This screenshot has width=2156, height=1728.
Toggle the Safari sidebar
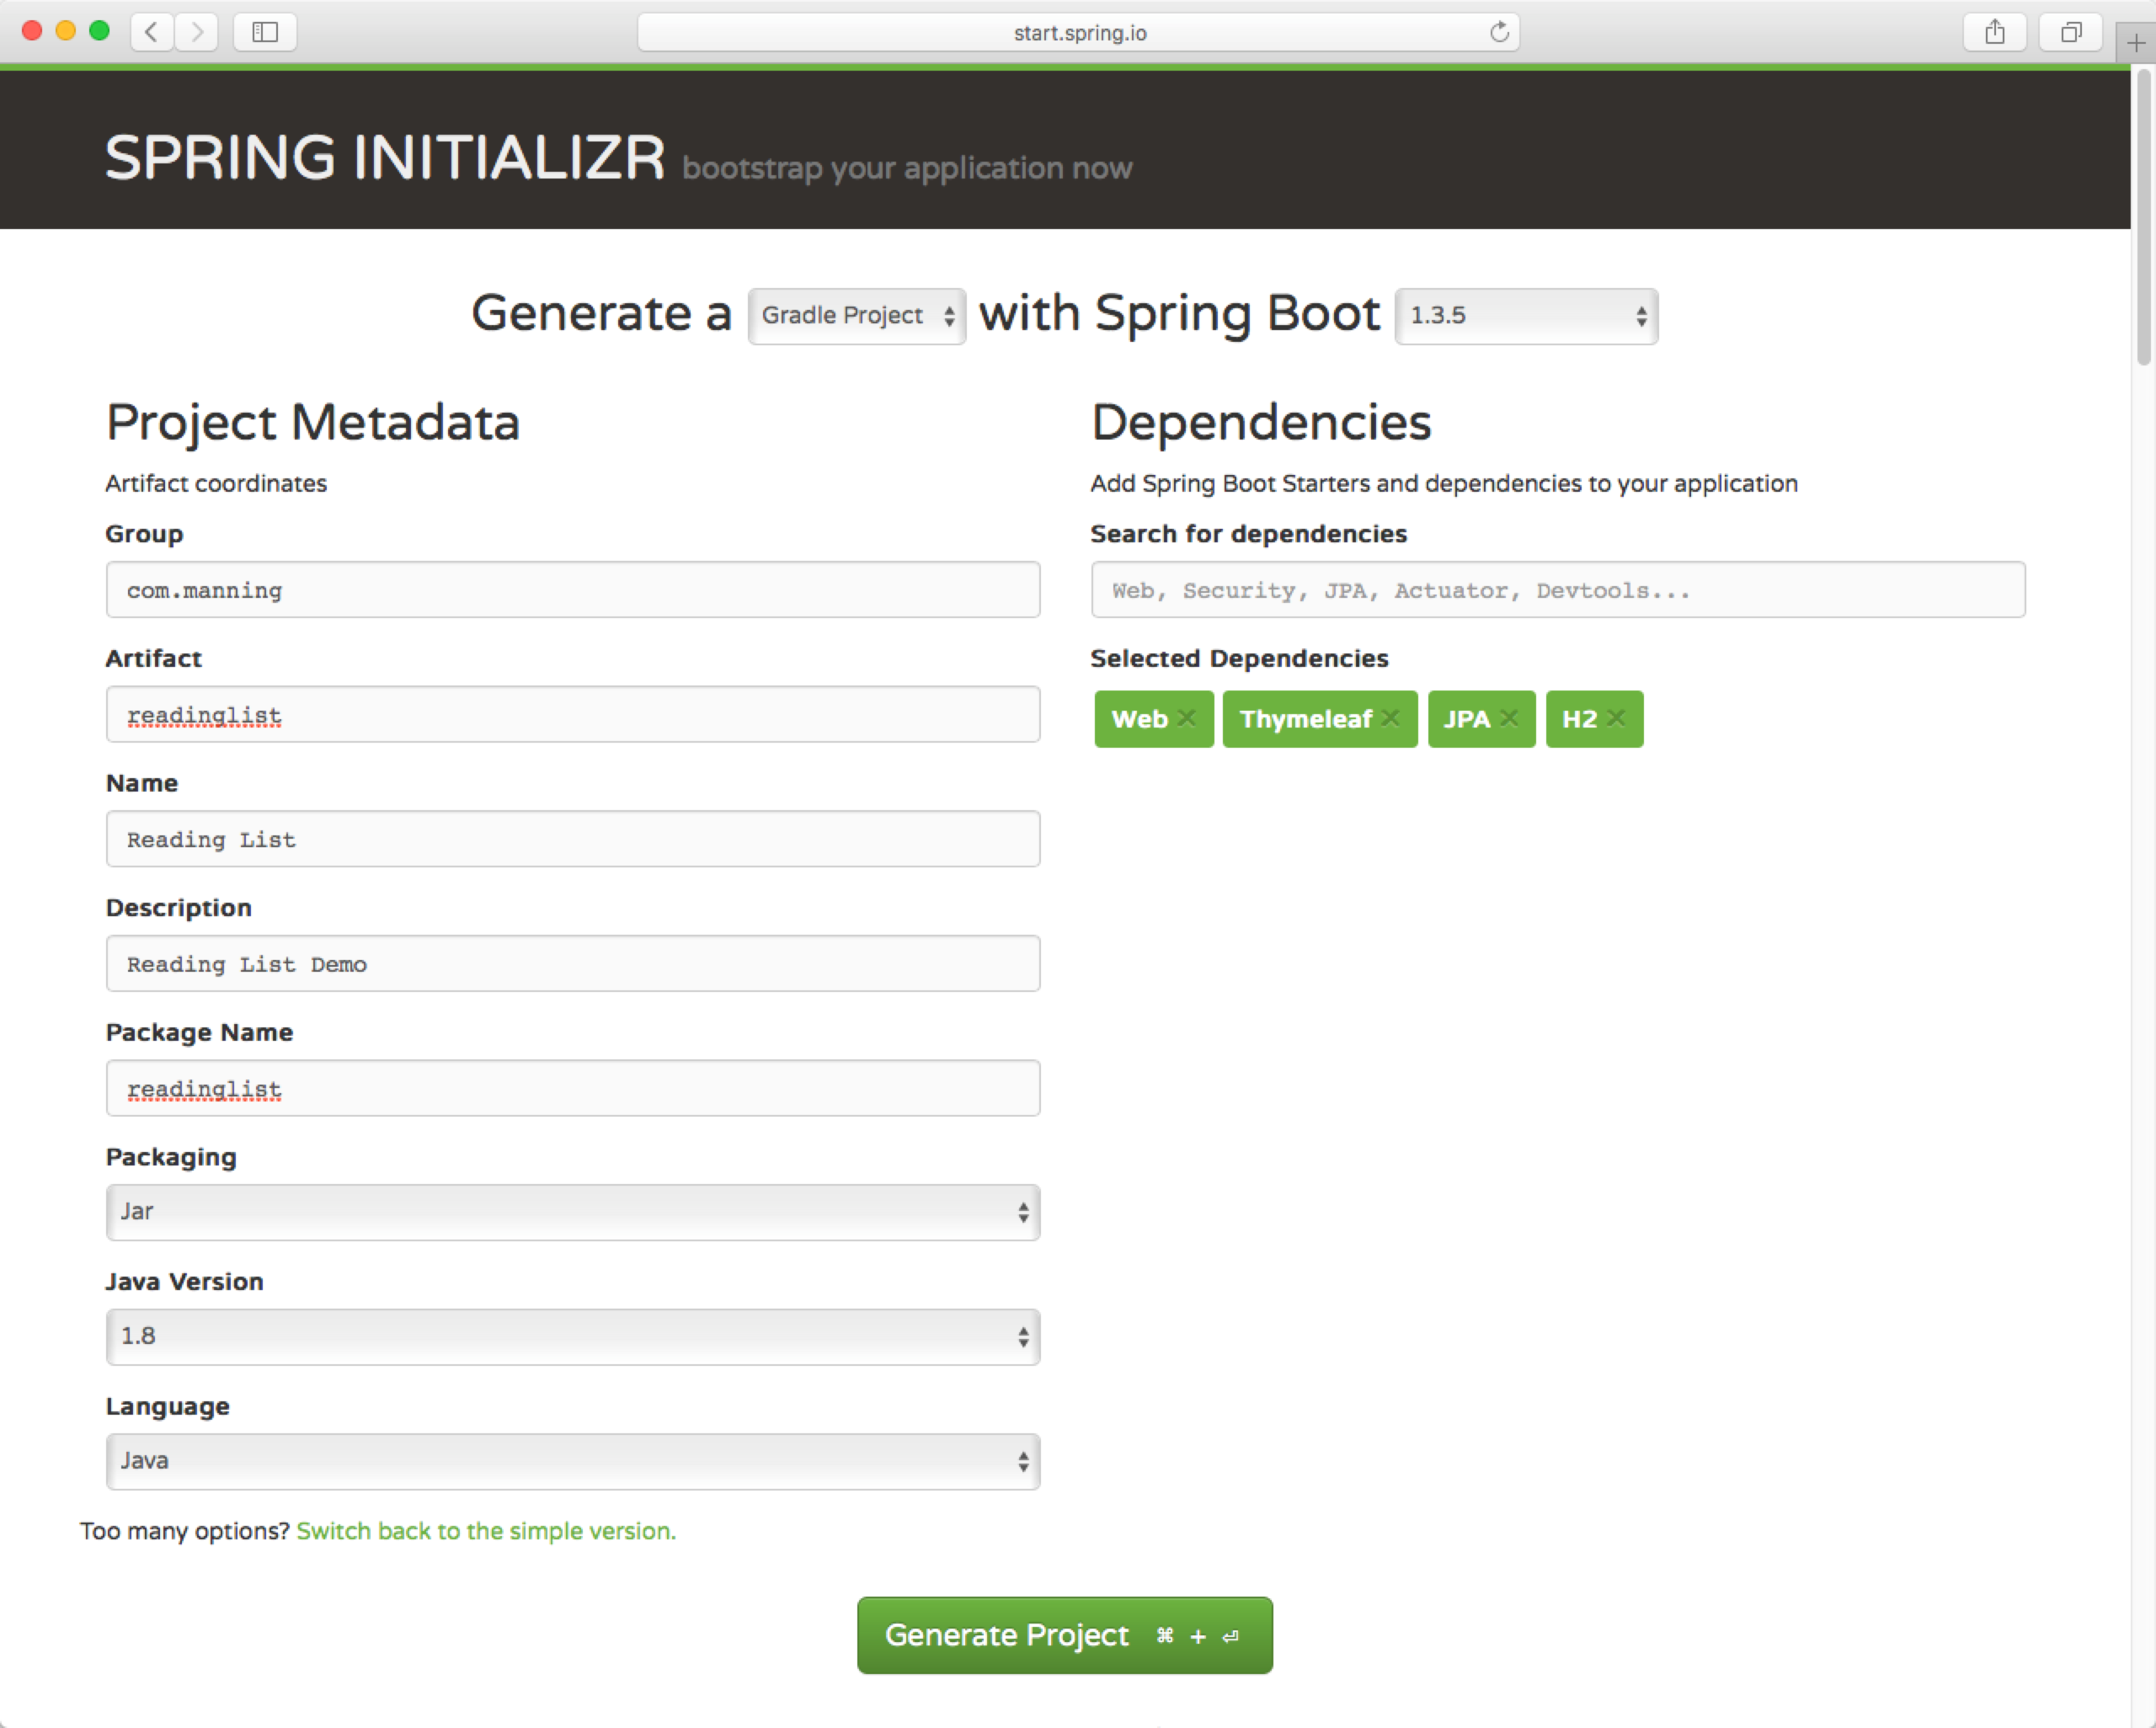coord(264,32)
